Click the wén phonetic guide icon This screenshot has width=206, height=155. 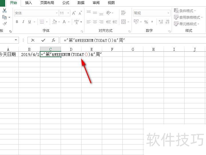point(77,22)
